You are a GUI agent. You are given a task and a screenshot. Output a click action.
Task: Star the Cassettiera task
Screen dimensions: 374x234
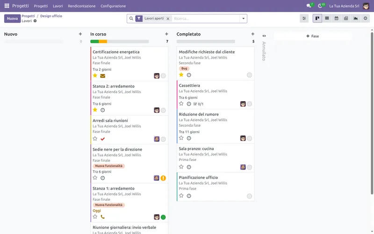click(181, 103)
